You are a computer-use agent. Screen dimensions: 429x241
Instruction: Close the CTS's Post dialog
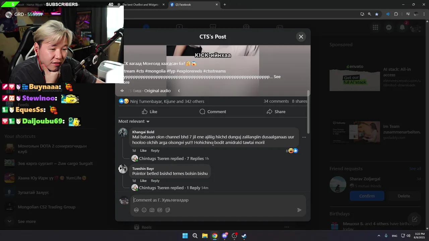pos(301,37)
